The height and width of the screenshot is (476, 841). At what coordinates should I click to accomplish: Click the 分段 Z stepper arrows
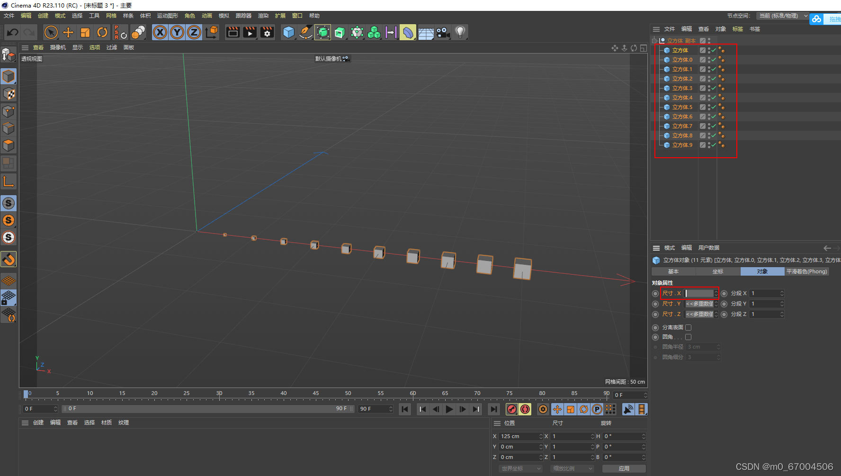click(x=782, y=314)
